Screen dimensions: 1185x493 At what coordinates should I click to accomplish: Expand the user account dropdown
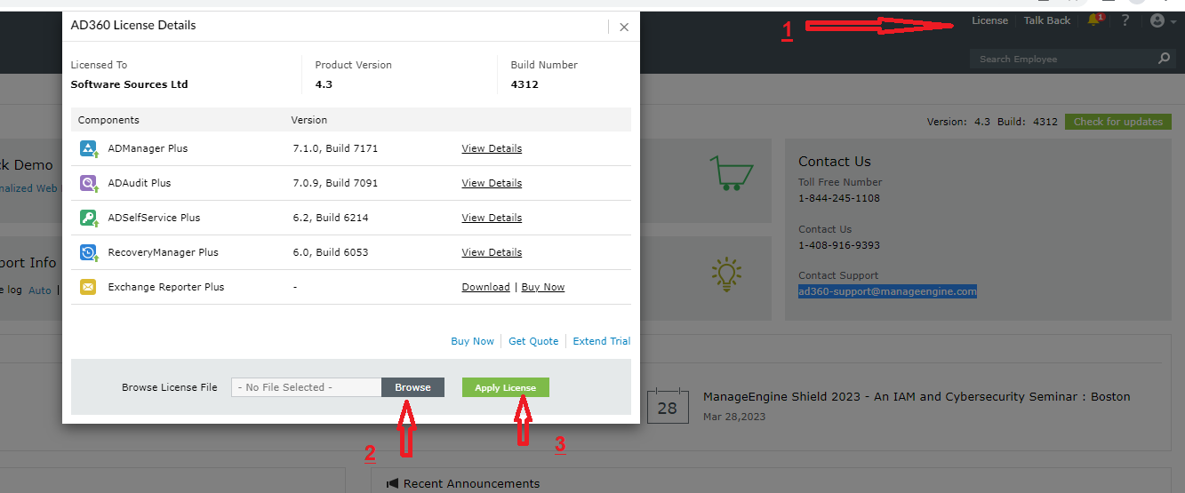[1162, 20]
